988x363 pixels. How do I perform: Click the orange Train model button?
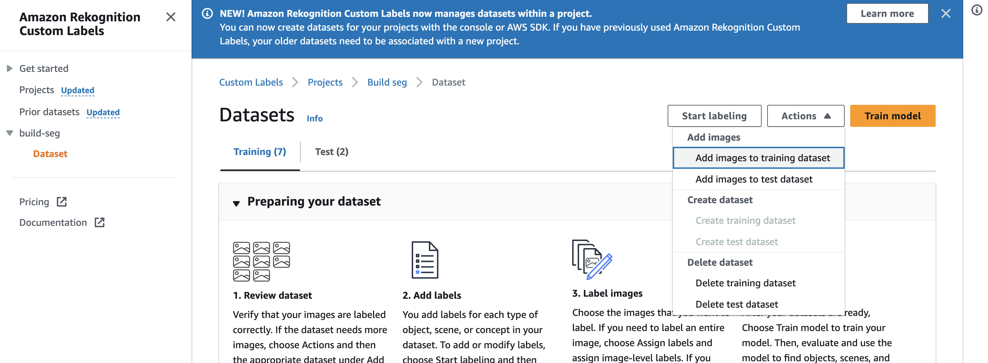click(x=893, y=115)
